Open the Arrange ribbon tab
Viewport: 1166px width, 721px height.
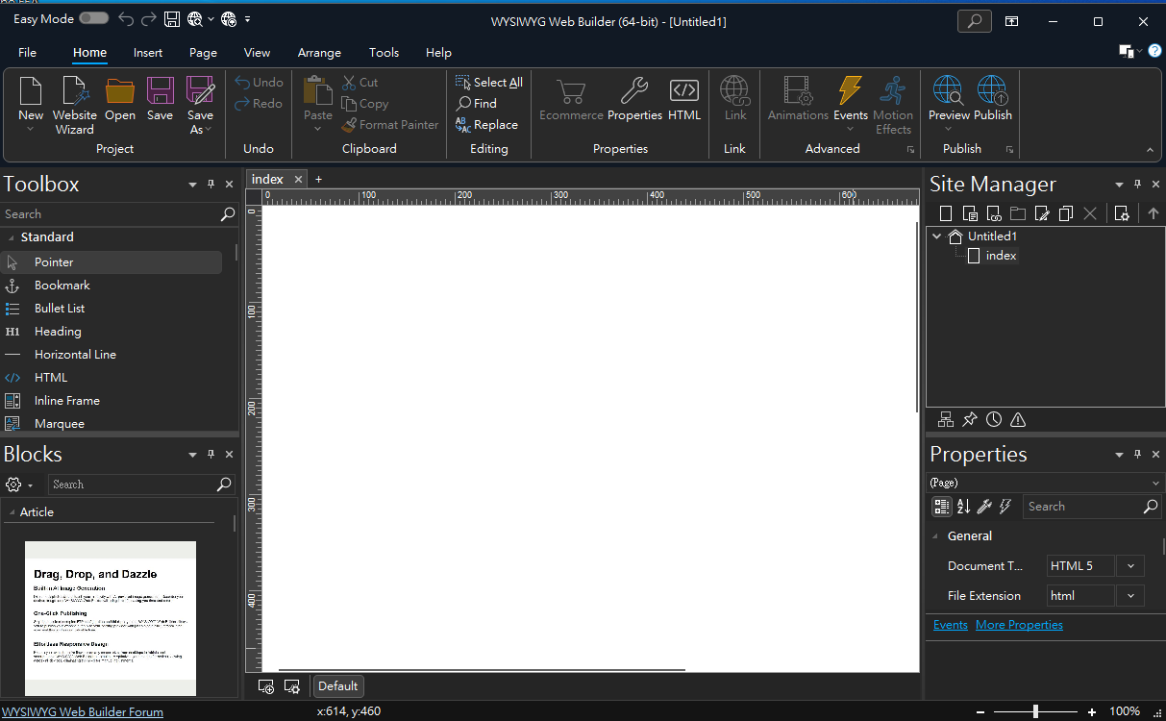pos(319,53)
